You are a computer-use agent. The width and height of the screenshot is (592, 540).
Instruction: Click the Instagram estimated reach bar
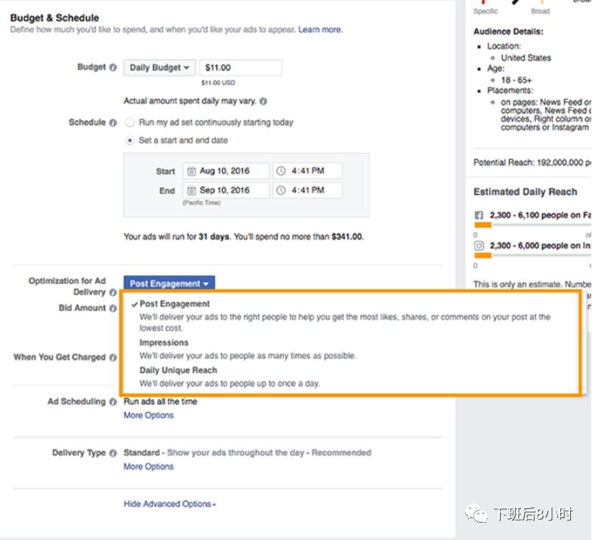[532, 255]
